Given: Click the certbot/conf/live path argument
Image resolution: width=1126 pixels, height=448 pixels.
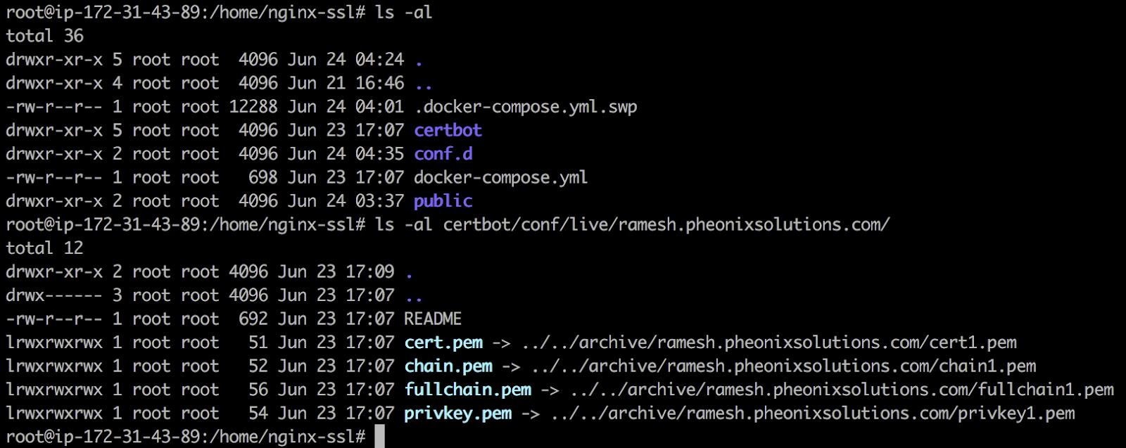Looking at the screenshot, I should point(666,225).
